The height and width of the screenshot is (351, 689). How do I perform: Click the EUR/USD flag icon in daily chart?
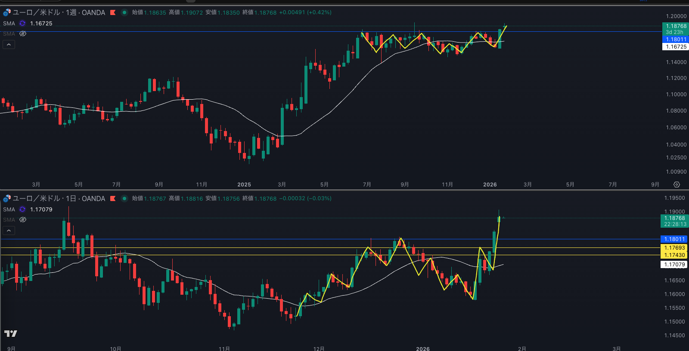tap(7, 198)
